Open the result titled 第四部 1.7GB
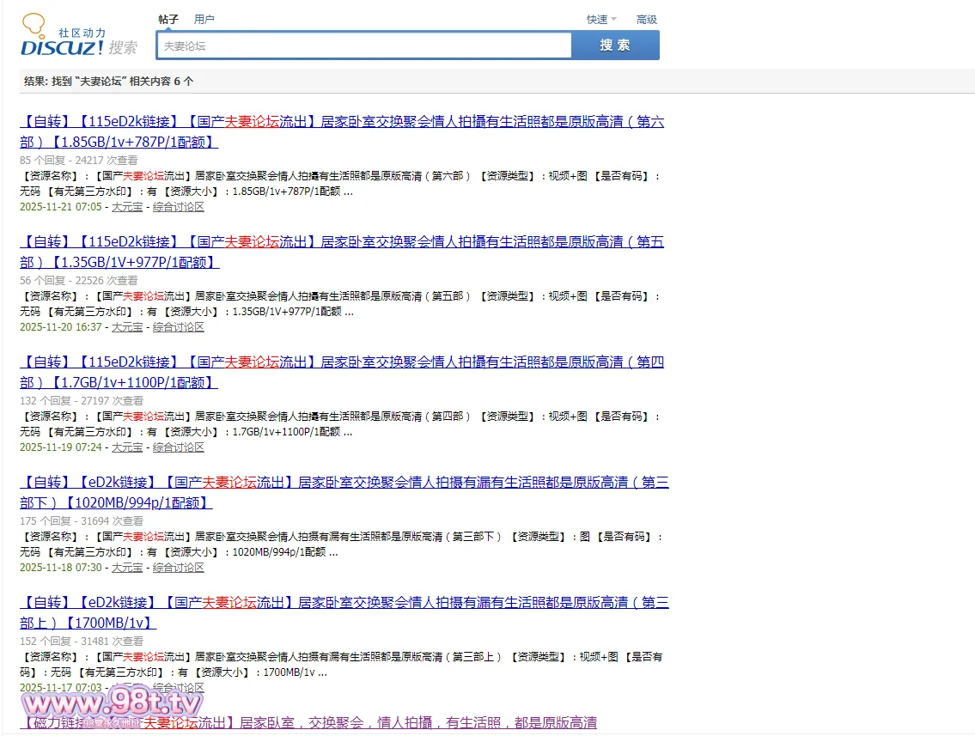The height and width of the screenshot is (736, 975). click(341, 362)
